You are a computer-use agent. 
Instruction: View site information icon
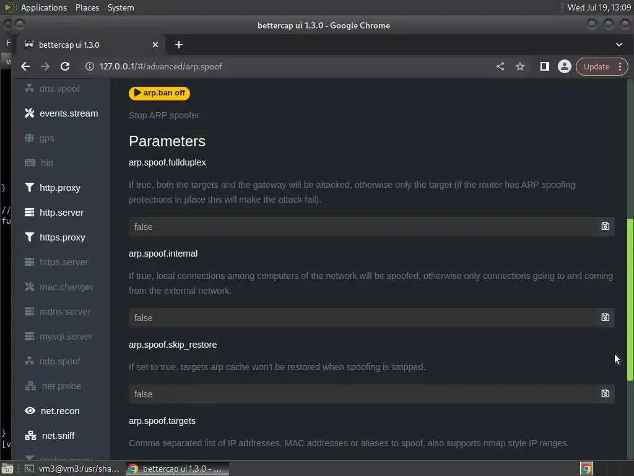(90, 66)
